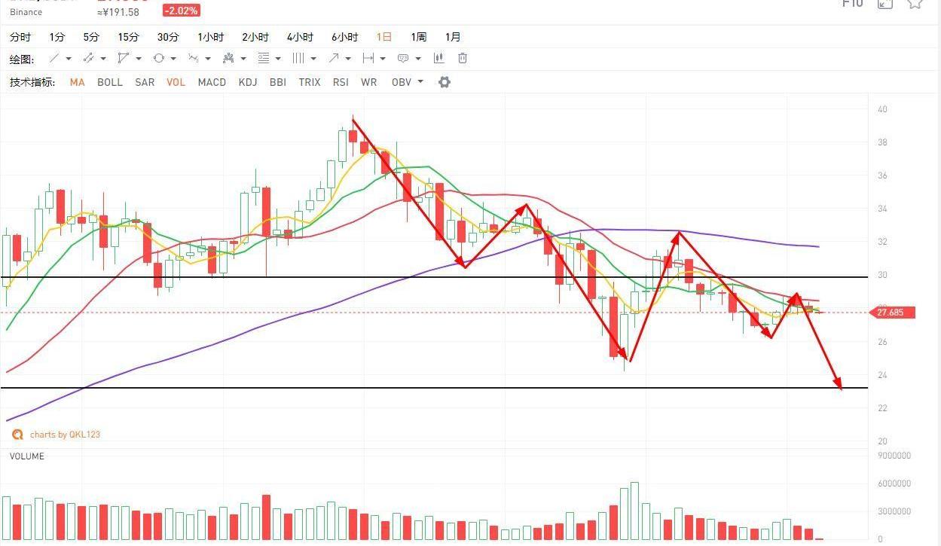Click the fullscreen toggle icon

pos(885,4)
